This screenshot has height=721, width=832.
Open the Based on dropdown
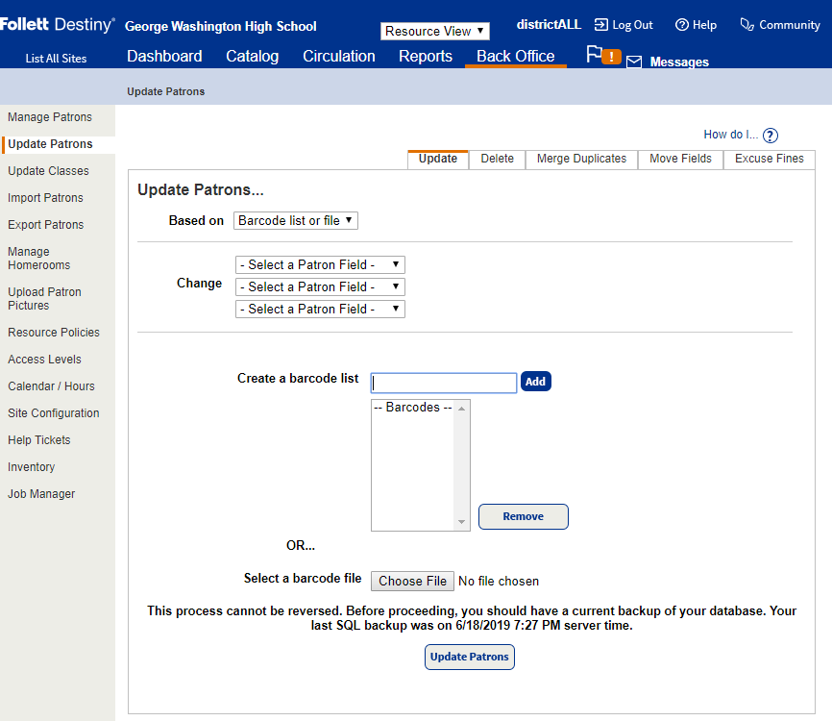[x=295, y=220]
